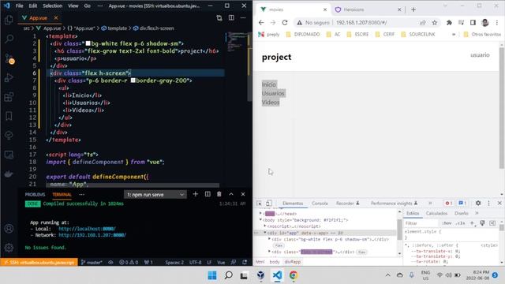Open the File menu in VS Code

(x=19, y=6)
